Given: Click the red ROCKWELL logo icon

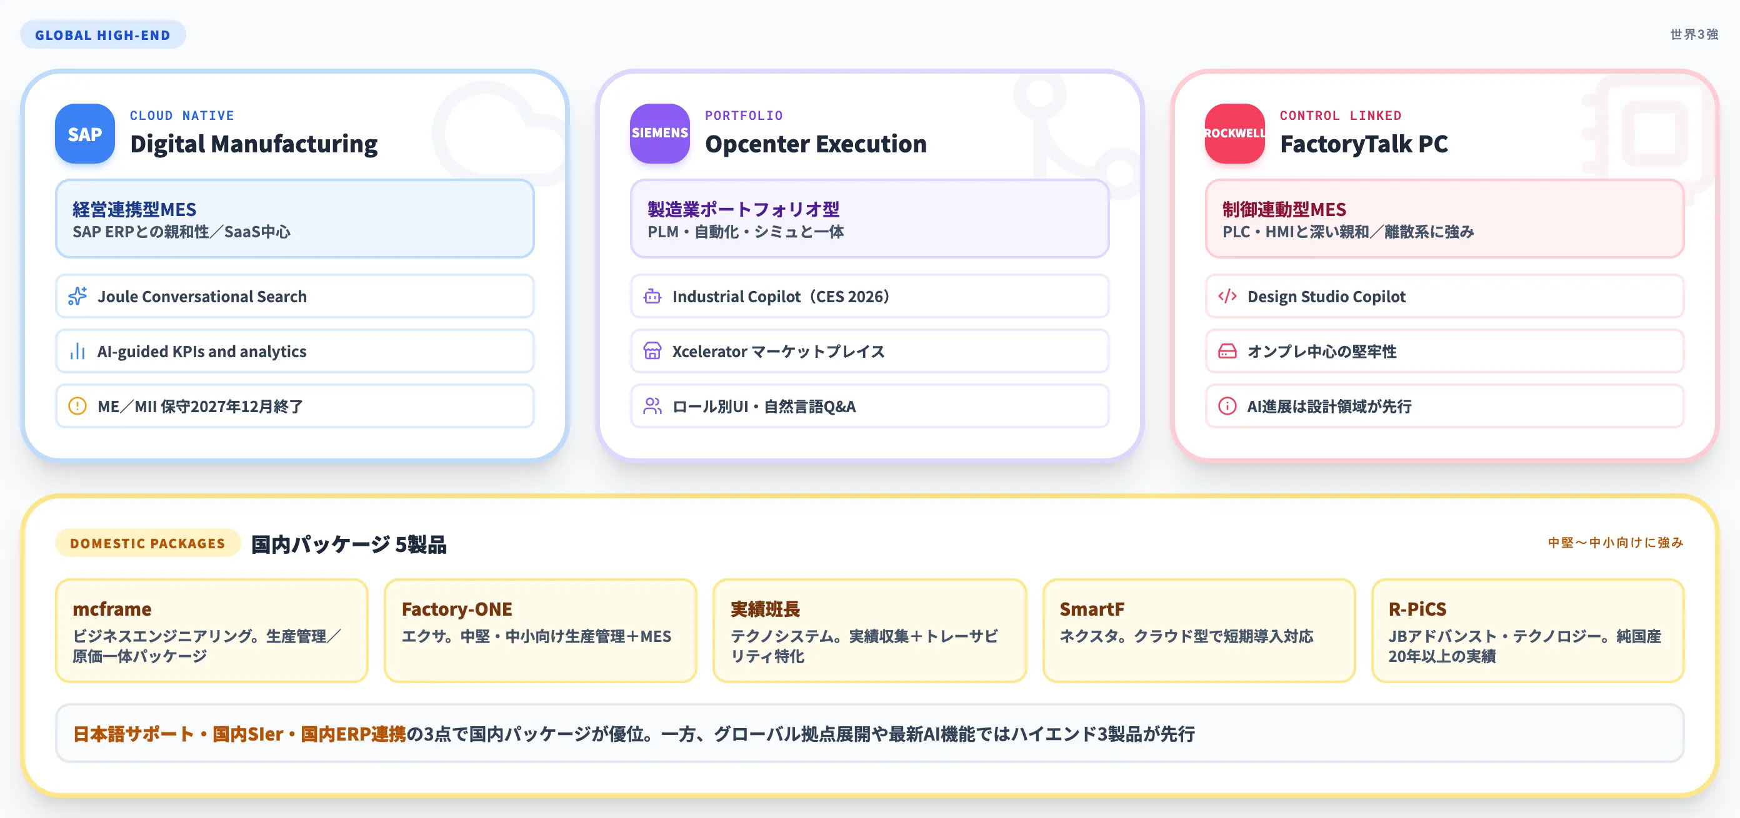Looking at the screenshot, I should (x=1234, y=134).
